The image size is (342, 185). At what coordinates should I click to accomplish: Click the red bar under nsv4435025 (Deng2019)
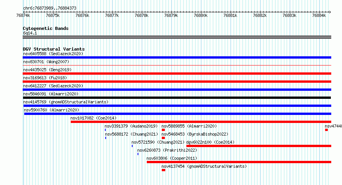(x=177, y=74)
